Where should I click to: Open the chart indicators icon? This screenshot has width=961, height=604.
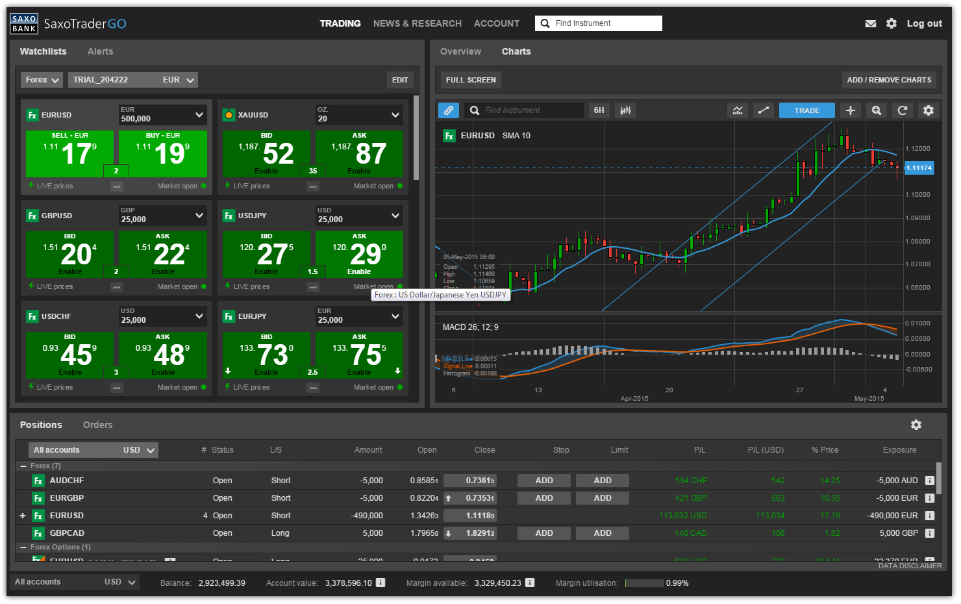(738, 110)
